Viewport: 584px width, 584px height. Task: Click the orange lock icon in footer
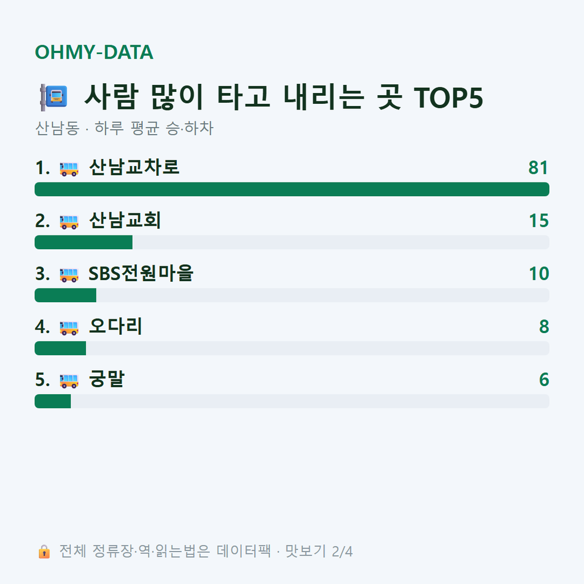coord(44,551)
